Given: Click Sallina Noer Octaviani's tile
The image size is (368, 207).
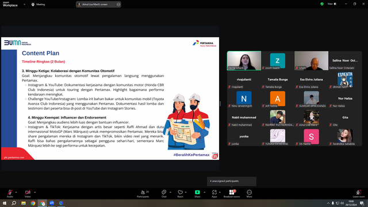Looking at the screenshot, I should click(345, 60).
